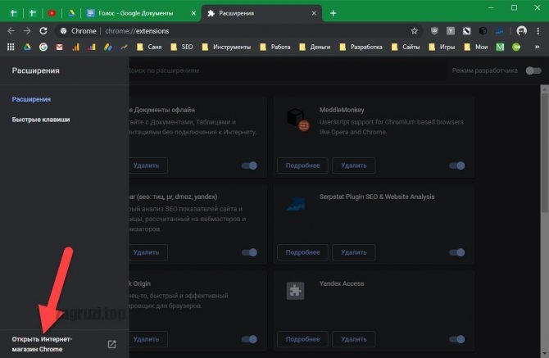Close the Голос - Google Документы tab

pos(193,13)
